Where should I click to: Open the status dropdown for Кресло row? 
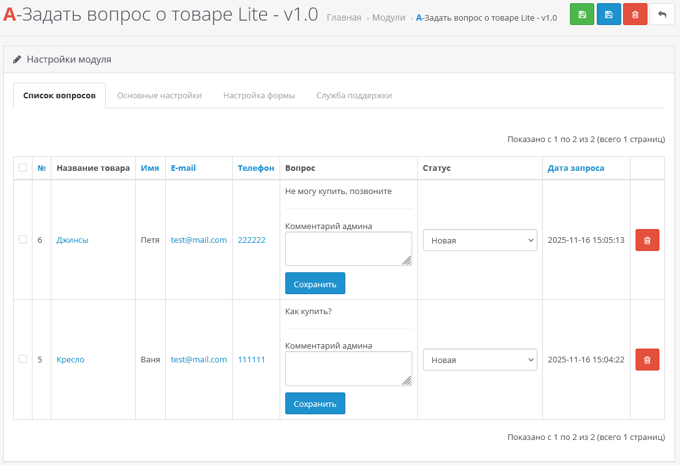[x=480, y=360]
